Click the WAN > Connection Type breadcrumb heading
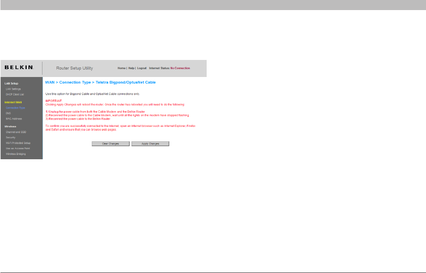This screenshot has height=273, width=426. tap(100, 82)
